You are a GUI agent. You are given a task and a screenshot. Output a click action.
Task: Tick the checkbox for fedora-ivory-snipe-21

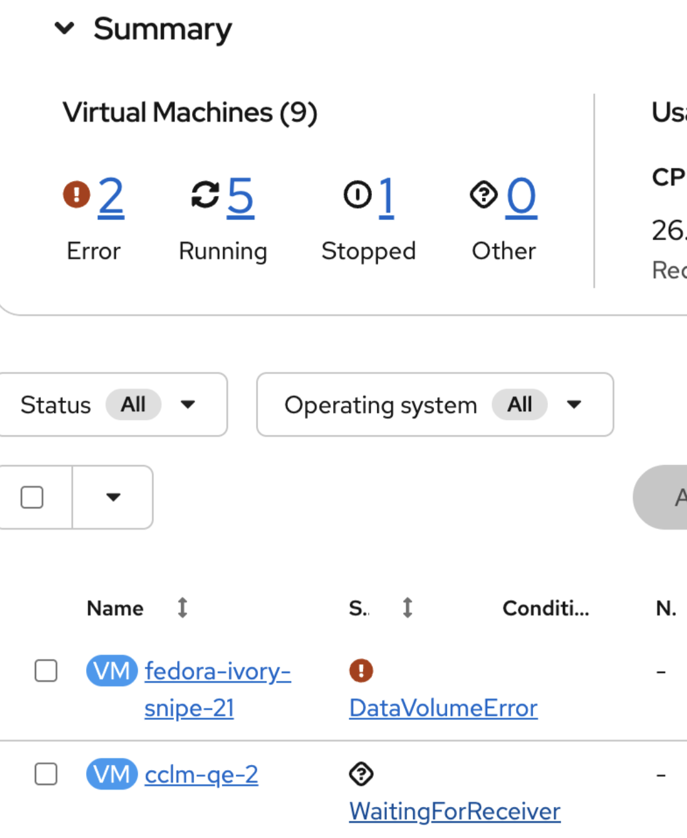46,671
